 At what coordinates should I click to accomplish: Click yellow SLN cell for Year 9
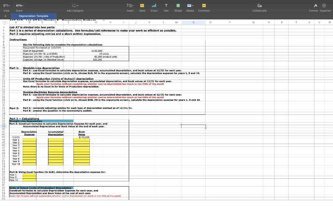(x=30, y=177)
